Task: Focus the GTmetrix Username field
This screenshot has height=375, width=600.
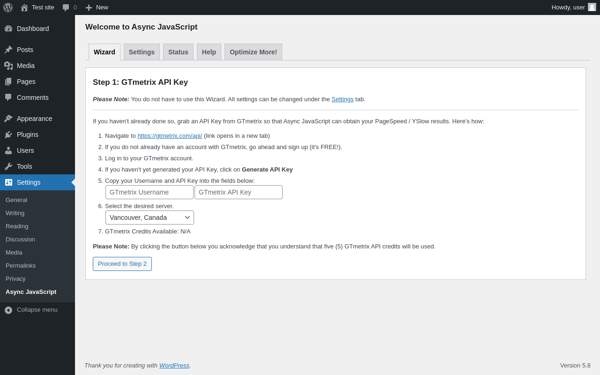Action: [150, 192]
